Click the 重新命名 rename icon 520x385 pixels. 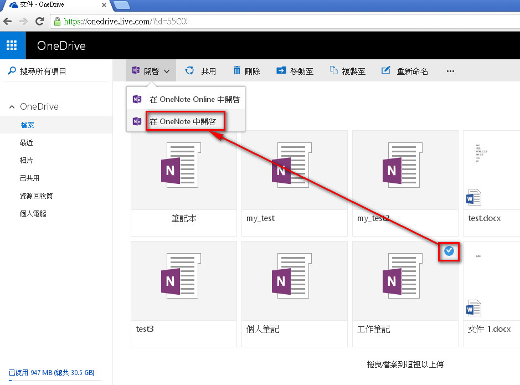click(385, 70)
